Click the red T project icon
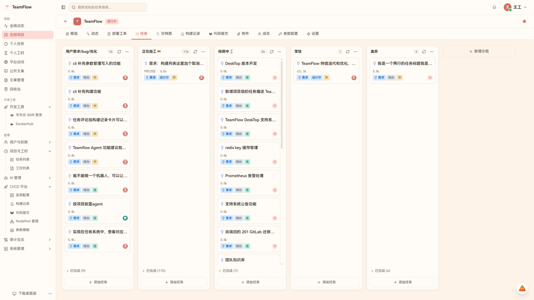 click(x=77, y=21)
